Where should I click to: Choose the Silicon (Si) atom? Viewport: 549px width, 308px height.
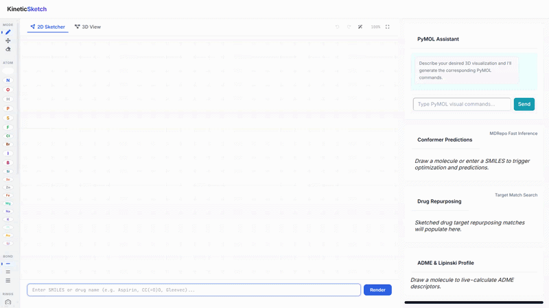point(8,172)
